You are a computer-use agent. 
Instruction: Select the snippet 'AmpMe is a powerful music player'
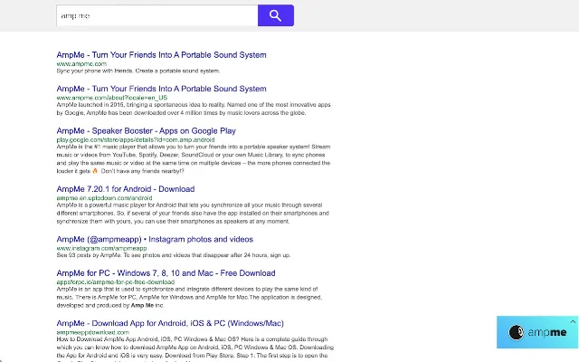pos(193,214)
